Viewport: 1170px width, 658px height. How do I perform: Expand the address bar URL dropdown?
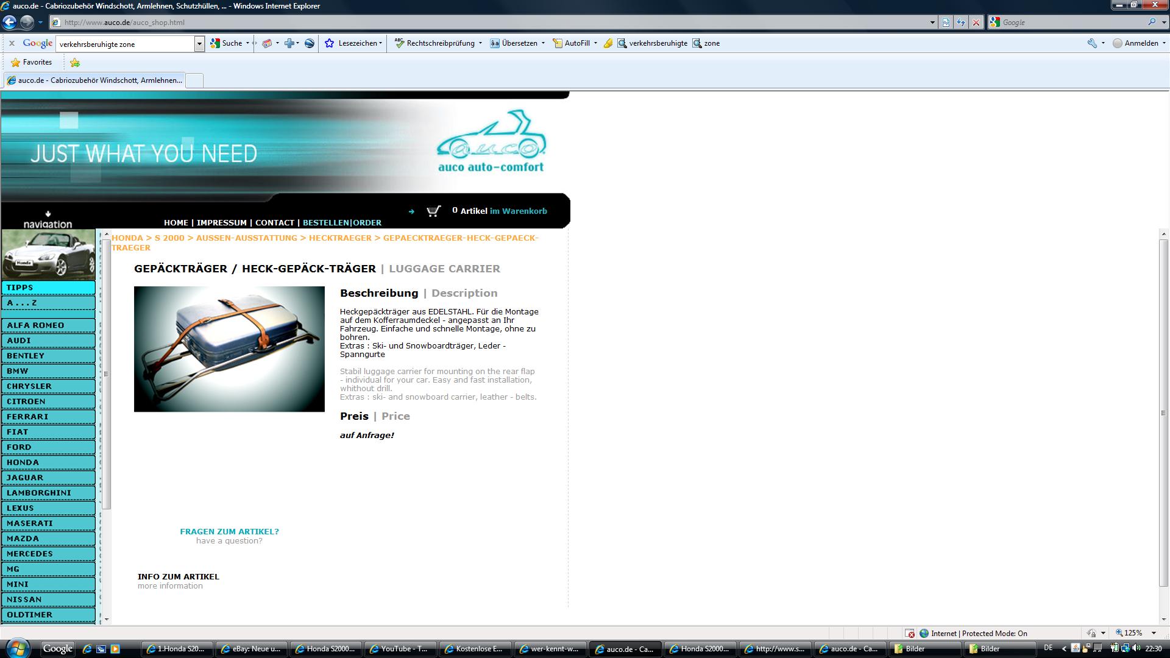pyautogui.click(x=932, y=23)
